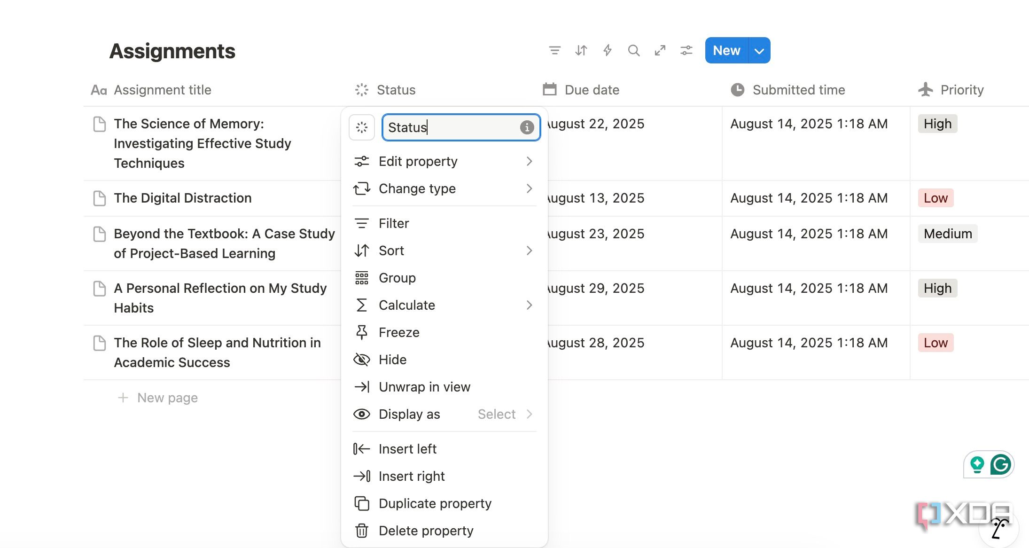Viewport: 1029px width, 548px height.
Task: Click due date August 23, 2025
Action: coord(596,234)
